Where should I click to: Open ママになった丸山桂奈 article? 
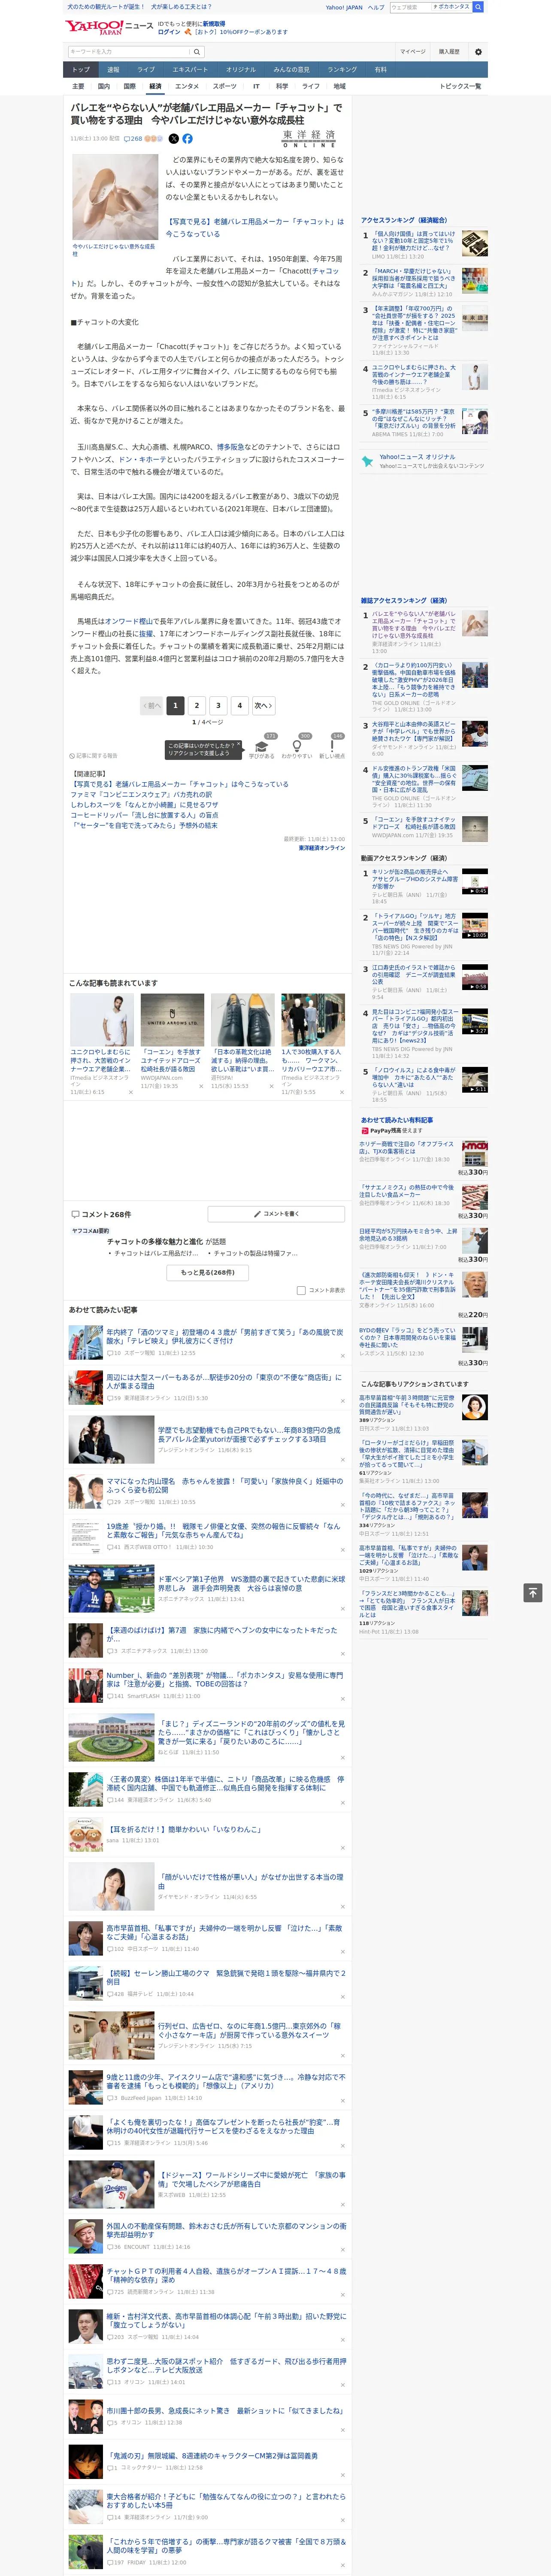pos(224,1485)
